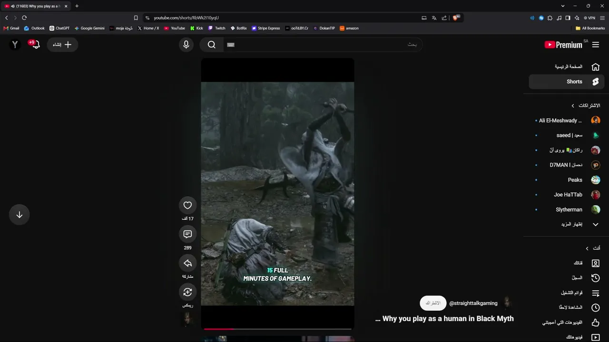Open the tab search dropdown arrow
Image resolution: width=609 pixels, height=342 pixels.
point(563,6)
